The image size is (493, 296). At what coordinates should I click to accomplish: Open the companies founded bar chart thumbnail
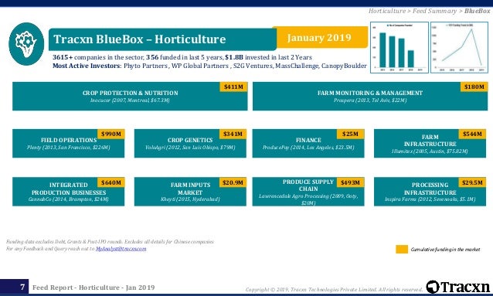(399, 47)
